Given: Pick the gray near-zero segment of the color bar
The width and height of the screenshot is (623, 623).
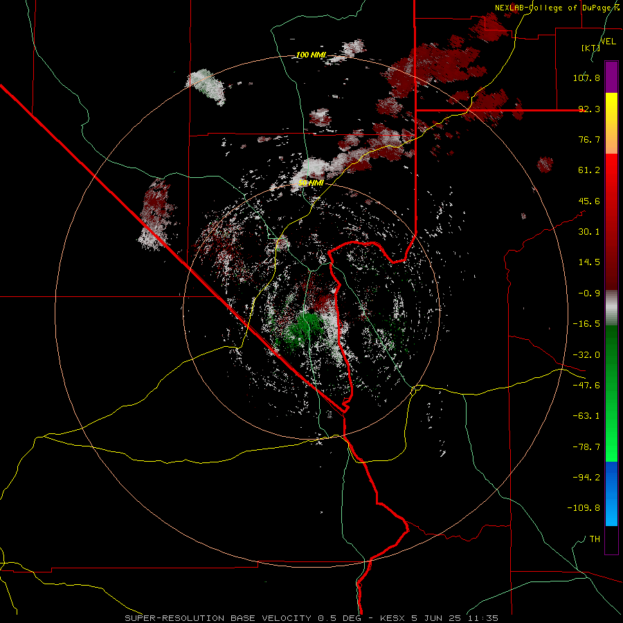Looking at the screenshot, I should click(611, 308).
